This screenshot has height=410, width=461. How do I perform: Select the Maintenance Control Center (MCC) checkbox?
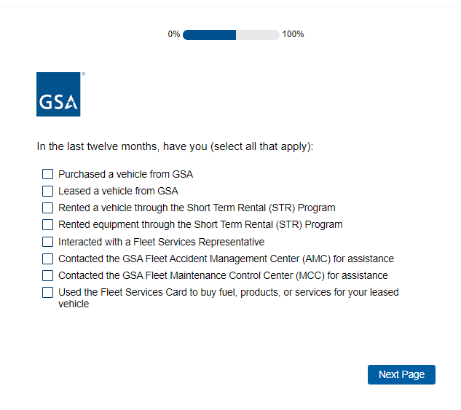click(x=48, y=275)
